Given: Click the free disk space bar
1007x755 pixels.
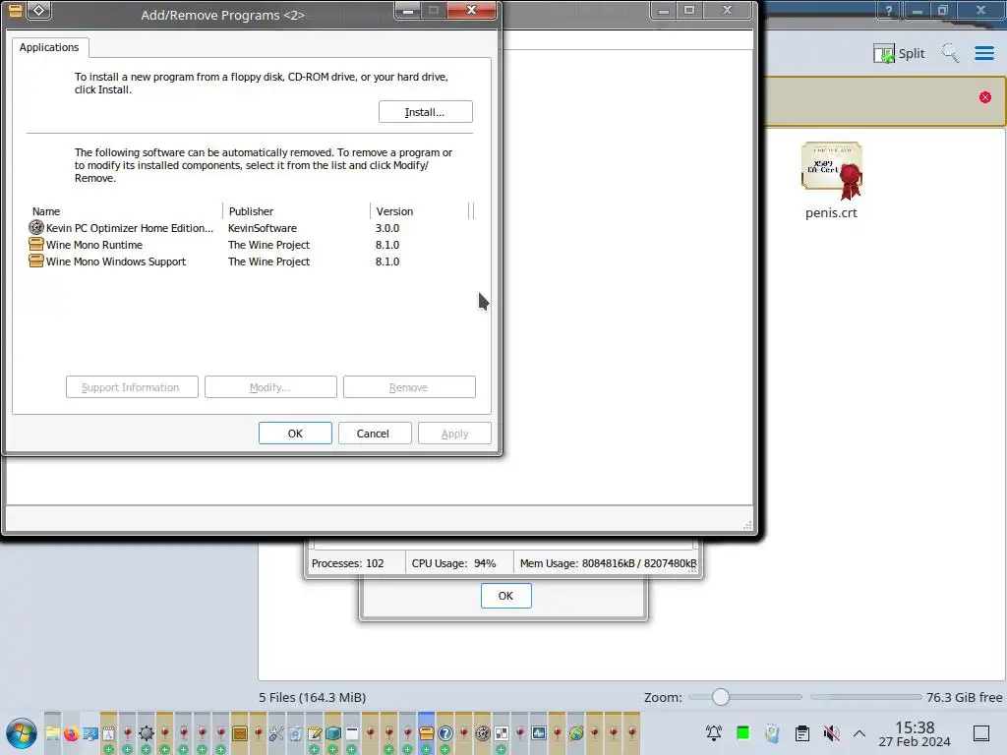Looking at the screenshot, I should [x=865, y=697].
